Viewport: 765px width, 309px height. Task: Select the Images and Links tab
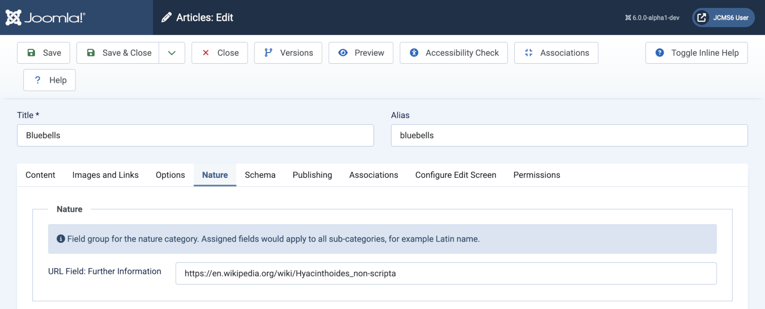(x=105, y=175)
